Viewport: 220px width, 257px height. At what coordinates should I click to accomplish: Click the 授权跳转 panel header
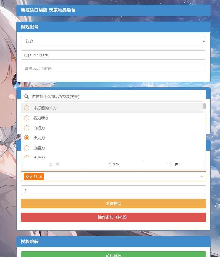(x=113, y=242)
